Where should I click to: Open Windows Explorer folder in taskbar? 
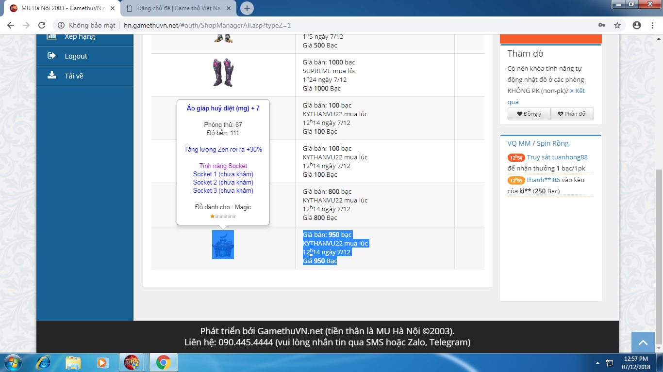point(73,362)
